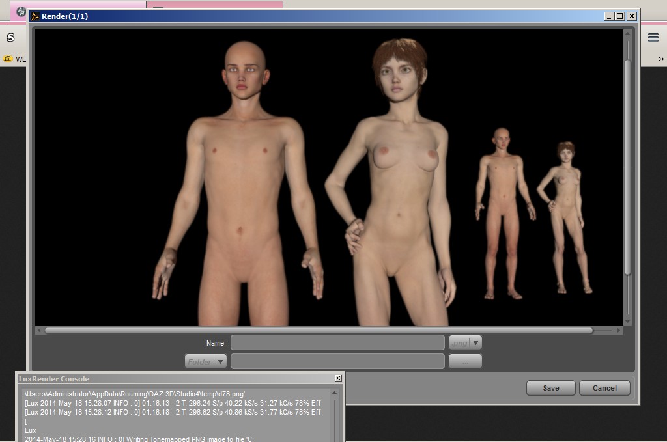Image resolution: width=667 pixels, height=442 pixels.
Task: Select the temp\d78.png path line in console
Action: 135,394
